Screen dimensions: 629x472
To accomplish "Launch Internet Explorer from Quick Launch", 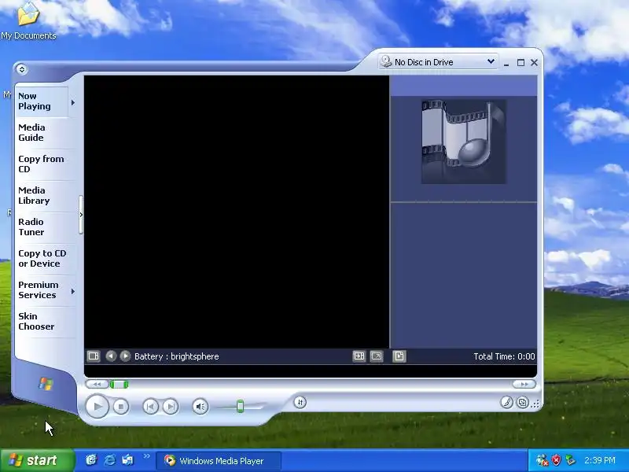I will coord(109,460).
